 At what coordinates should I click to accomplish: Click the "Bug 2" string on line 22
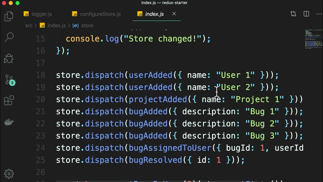point(262,124)
